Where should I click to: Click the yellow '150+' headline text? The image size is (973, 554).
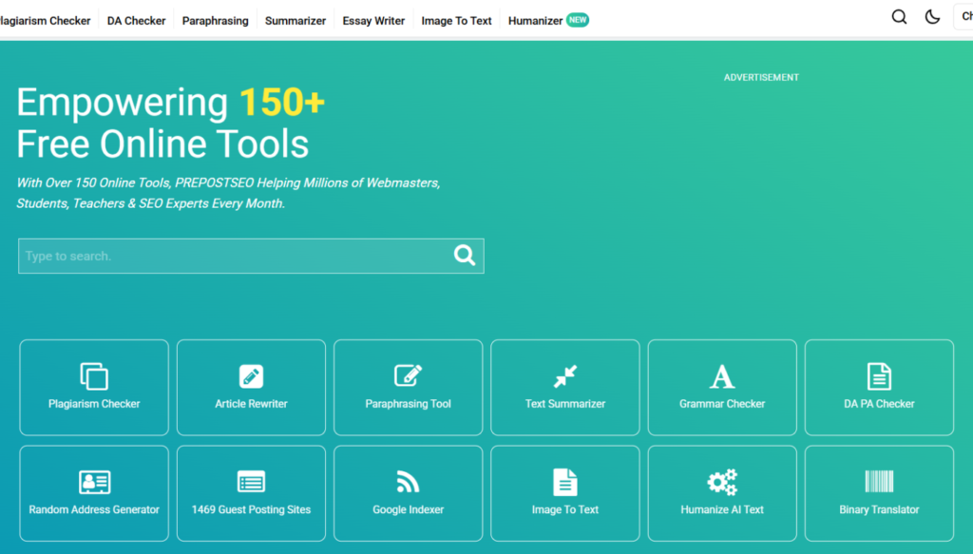tap(282, 102)
